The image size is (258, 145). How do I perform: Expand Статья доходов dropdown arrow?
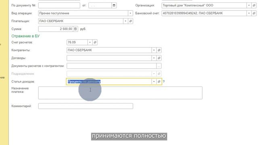pyautogui.click(x=154, y=81)
